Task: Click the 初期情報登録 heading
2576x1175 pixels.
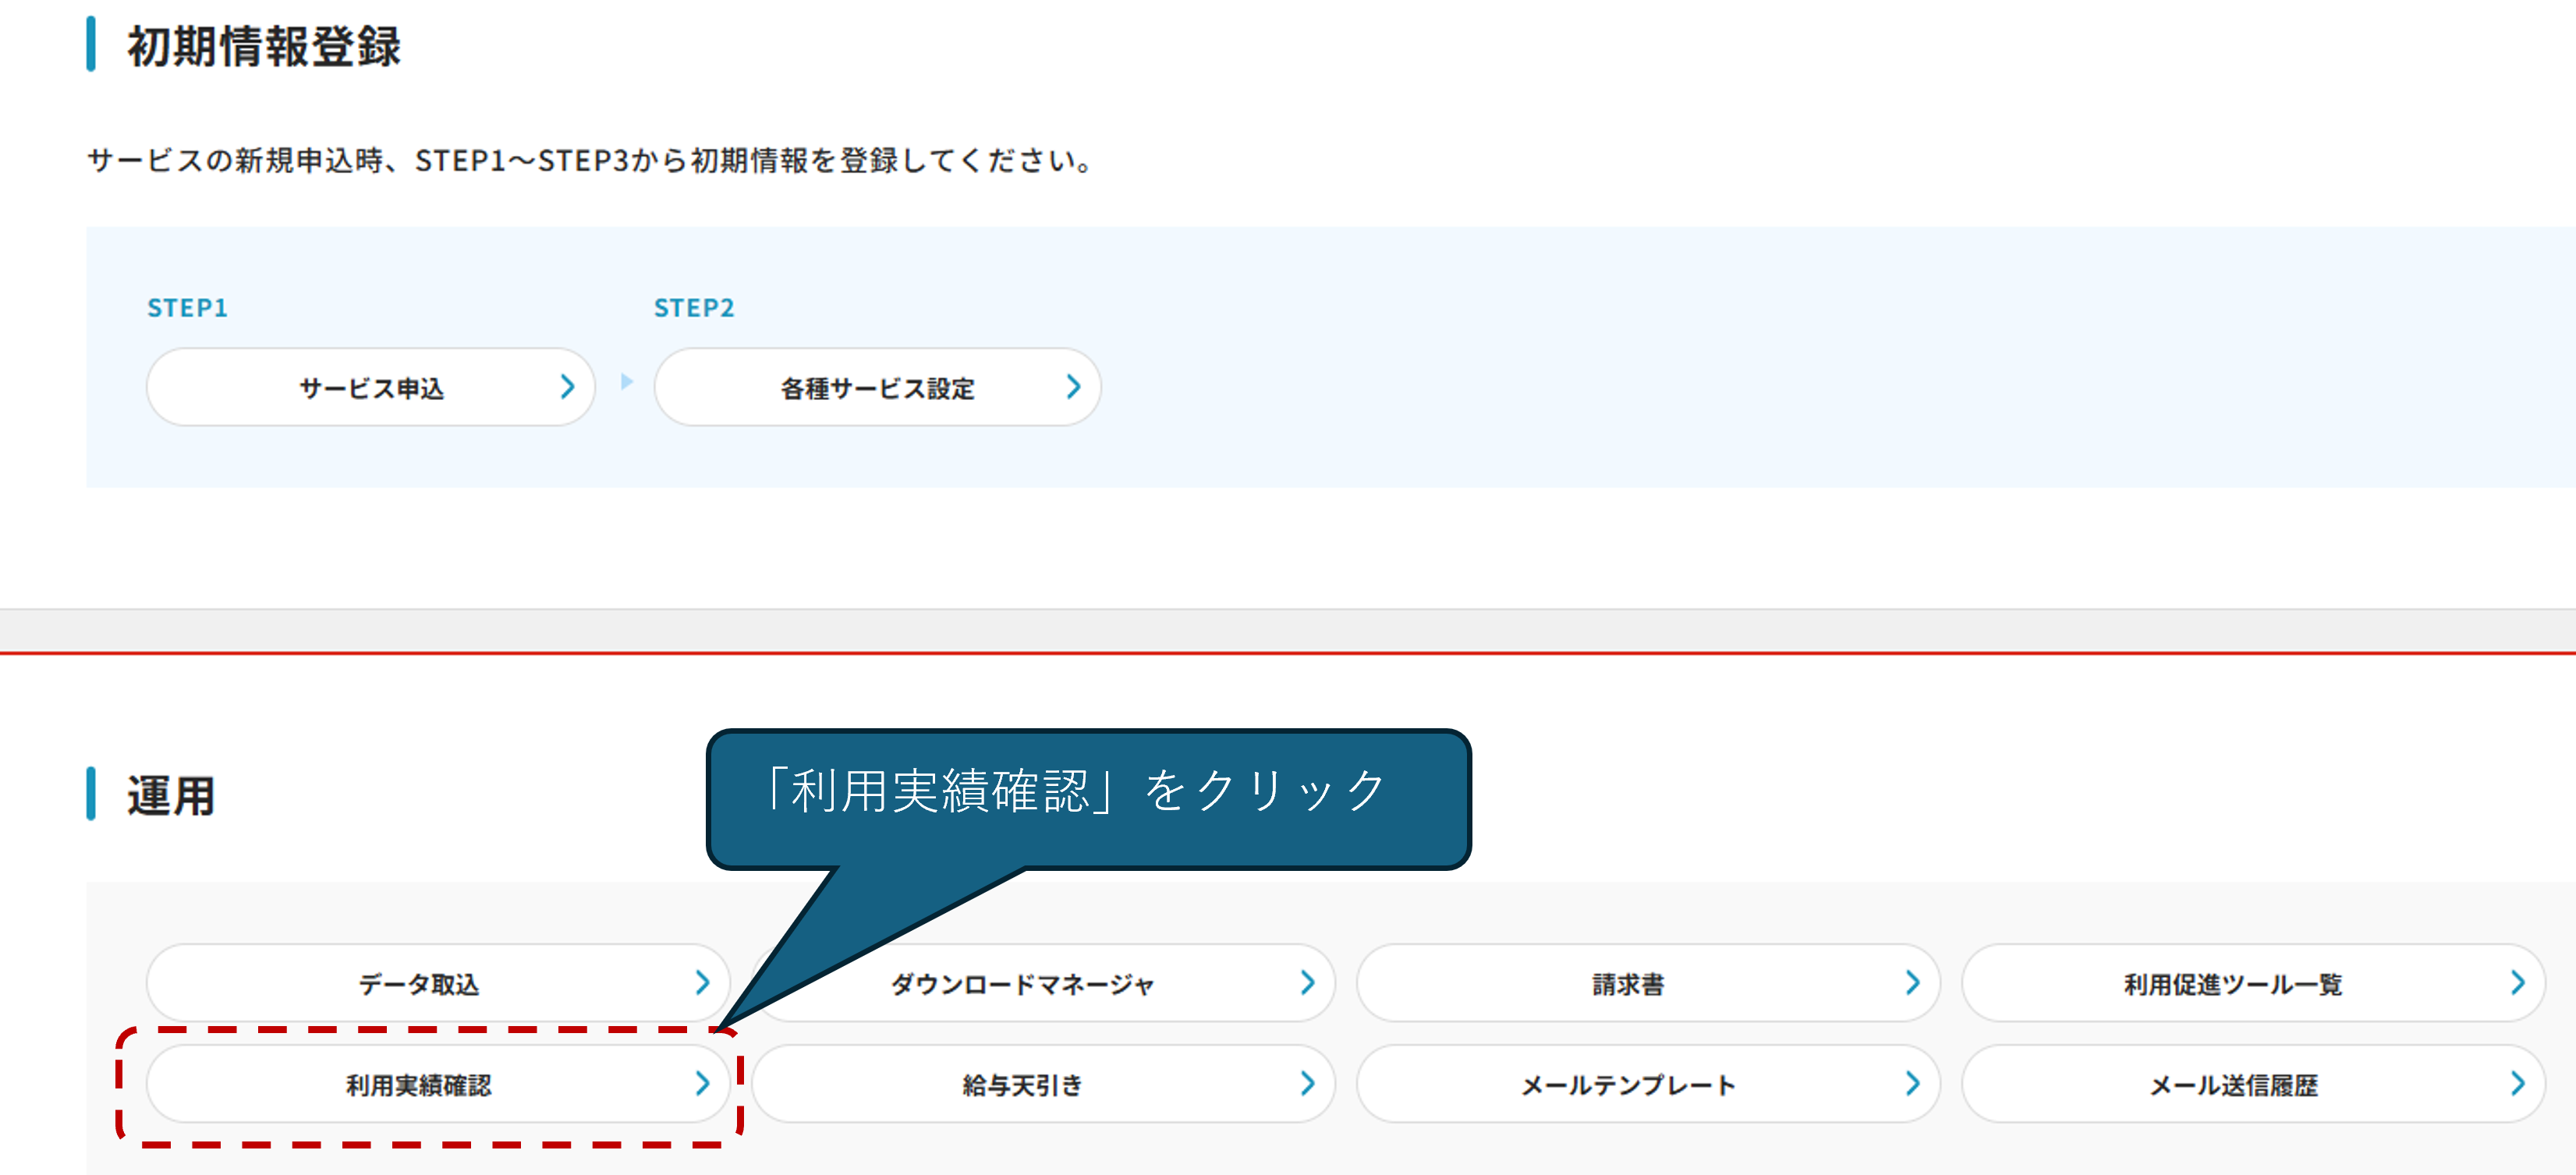Action: pyautogui.click(x=264, y=46)
